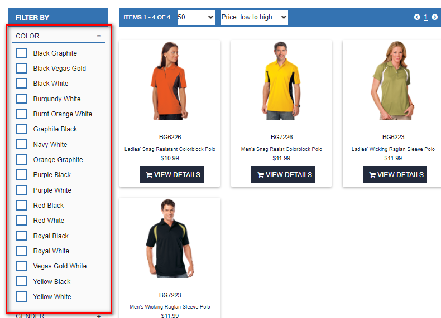The image size is (441, 318).
Task: Open the yellow BG7226 men's polo image
Action: click(x=281, y=81)
